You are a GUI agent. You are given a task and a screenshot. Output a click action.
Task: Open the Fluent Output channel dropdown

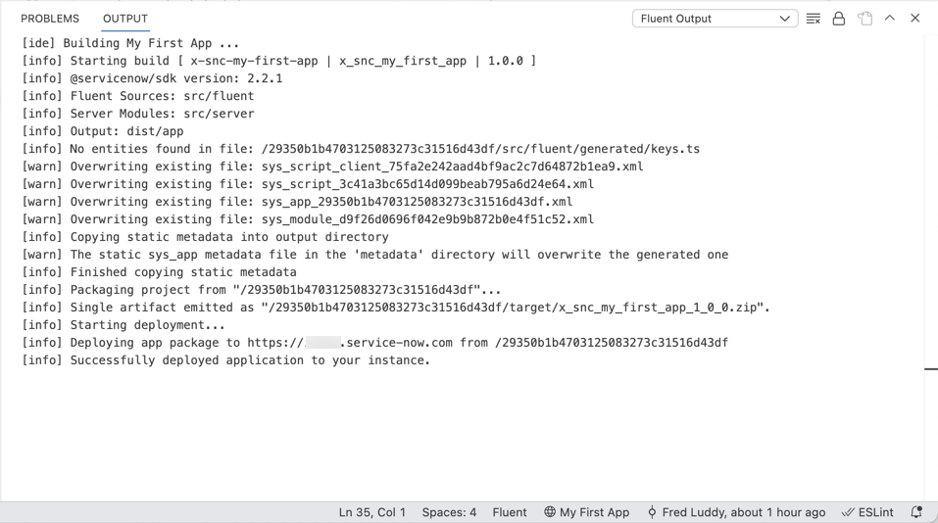(715, 19)
